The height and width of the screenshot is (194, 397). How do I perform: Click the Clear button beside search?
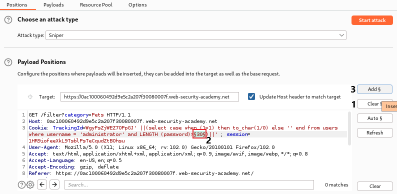[x=375, y=186]
